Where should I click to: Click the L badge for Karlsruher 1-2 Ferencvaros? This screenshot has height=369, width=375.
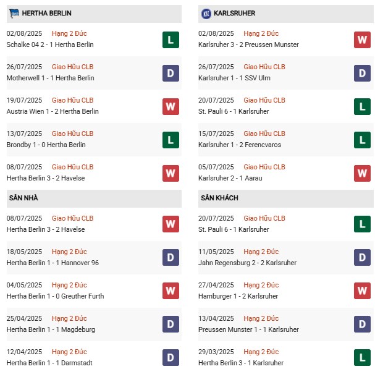[362, 140]
